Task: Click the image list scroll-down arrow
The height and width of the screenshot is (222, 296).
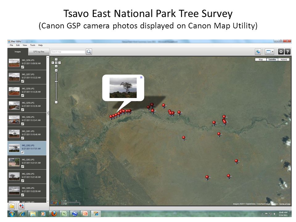Action: click(48, 201)
